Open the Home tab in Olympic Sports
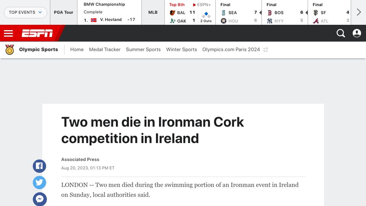This screenshot has width=366, height=206. [77, 50]
